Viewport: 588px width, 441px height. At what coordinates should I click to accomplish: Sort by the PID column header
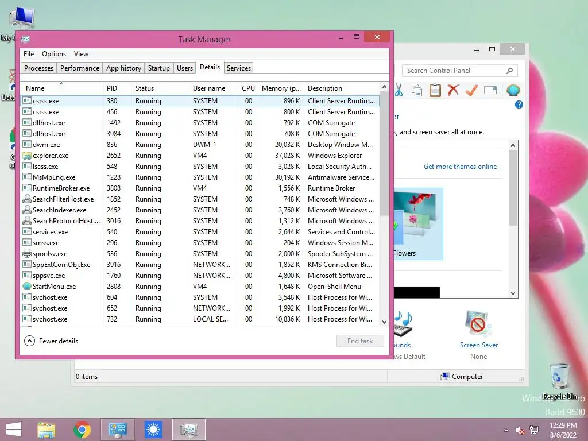tap(117, 88)
